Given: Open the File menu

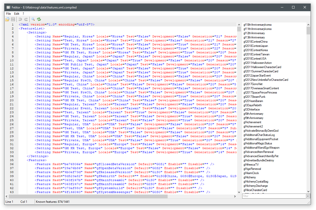Looking at the screenshot, I should coord(8,14).
